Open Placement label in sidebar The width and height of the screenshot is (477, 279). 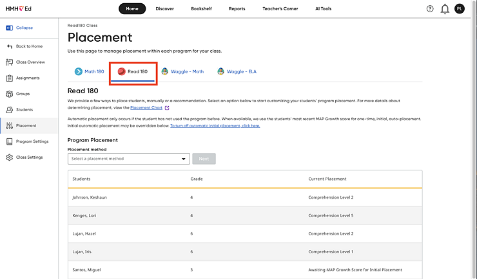(x=26, y=125)
